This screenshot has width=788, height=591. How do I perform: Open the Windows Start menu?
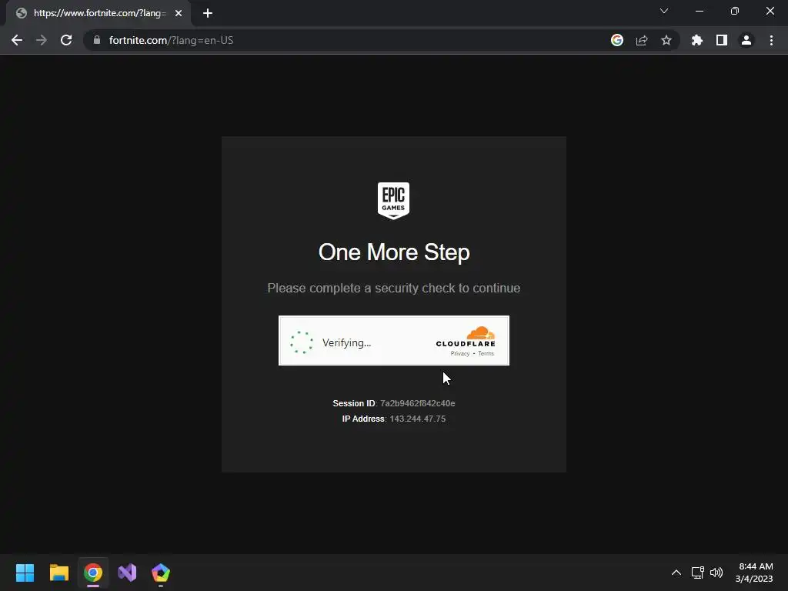25,573
